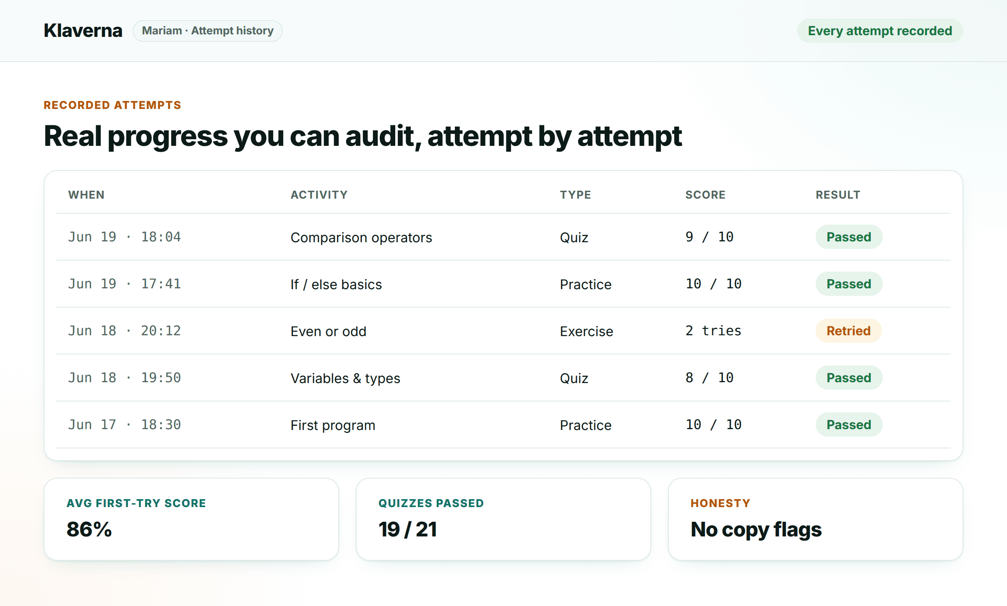Click the SCORE column header

(x=706, y=195)
